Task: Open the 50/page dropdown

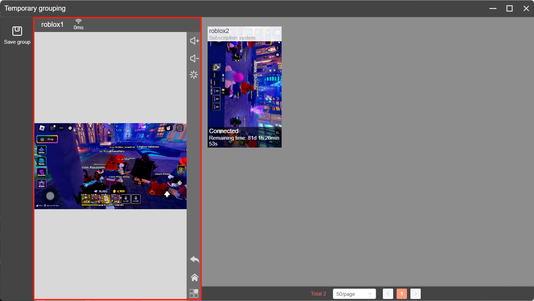Action: [x=354, y=294]
